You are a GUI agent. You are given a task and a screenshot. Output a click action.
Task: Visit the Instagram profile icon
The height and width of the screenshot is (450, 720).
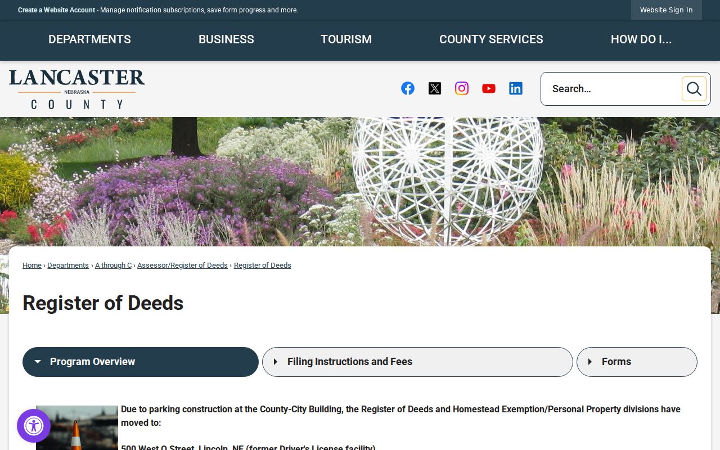pyautogui.click(x=462, y=88)
